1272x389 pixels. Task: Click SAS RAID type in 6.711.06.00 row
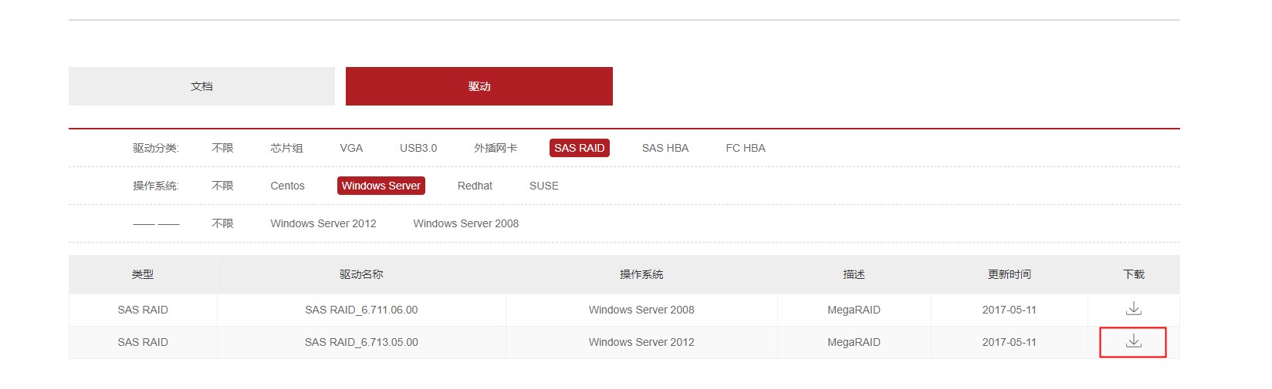pos(143,310)
